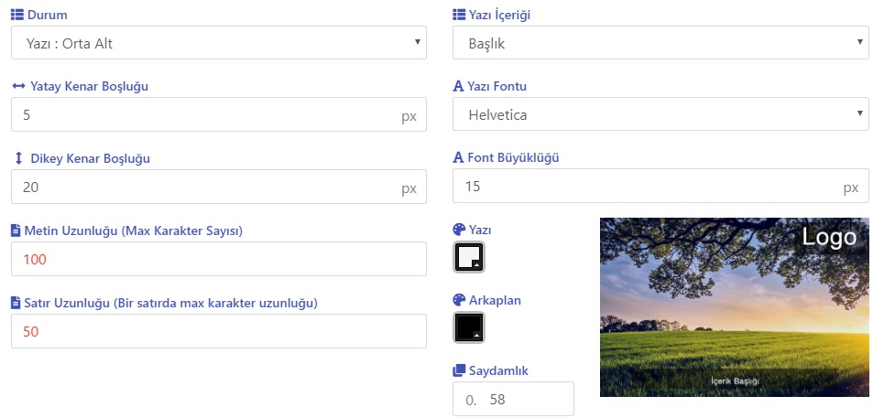The width and height of the screenshot is (884, 418).
Task: Click the vertical arrows icon for Dikey Kenar Boşluğu
Action: [x=18, y=158]
